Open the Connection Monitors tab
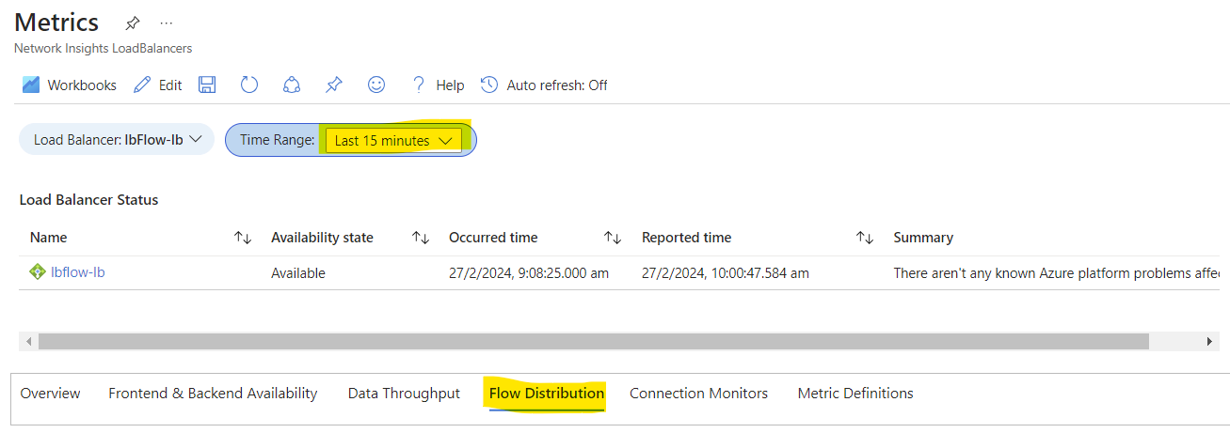Screen dimensions: 1230x433 coord(698,394)
